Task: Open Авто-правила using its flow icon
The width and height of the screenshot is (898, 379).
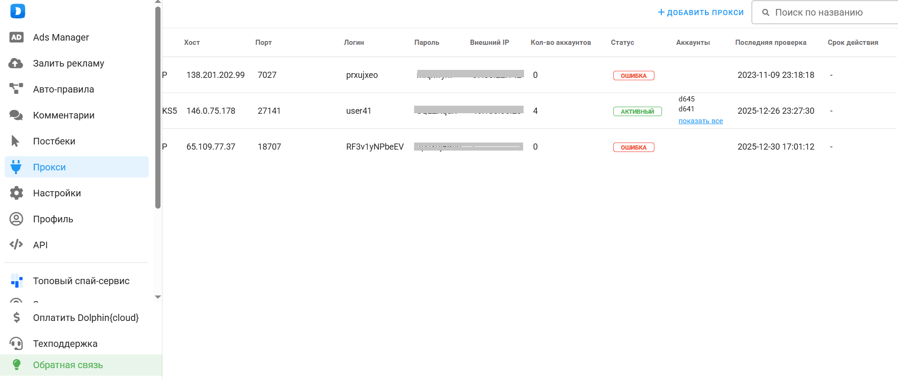Action: (16, 89)
